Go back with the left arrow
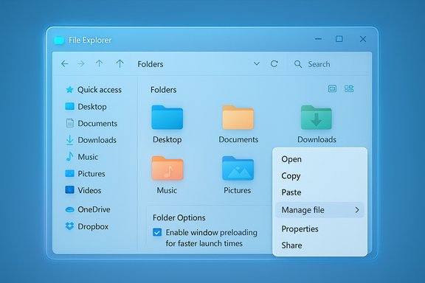 (x=64, y=64)
